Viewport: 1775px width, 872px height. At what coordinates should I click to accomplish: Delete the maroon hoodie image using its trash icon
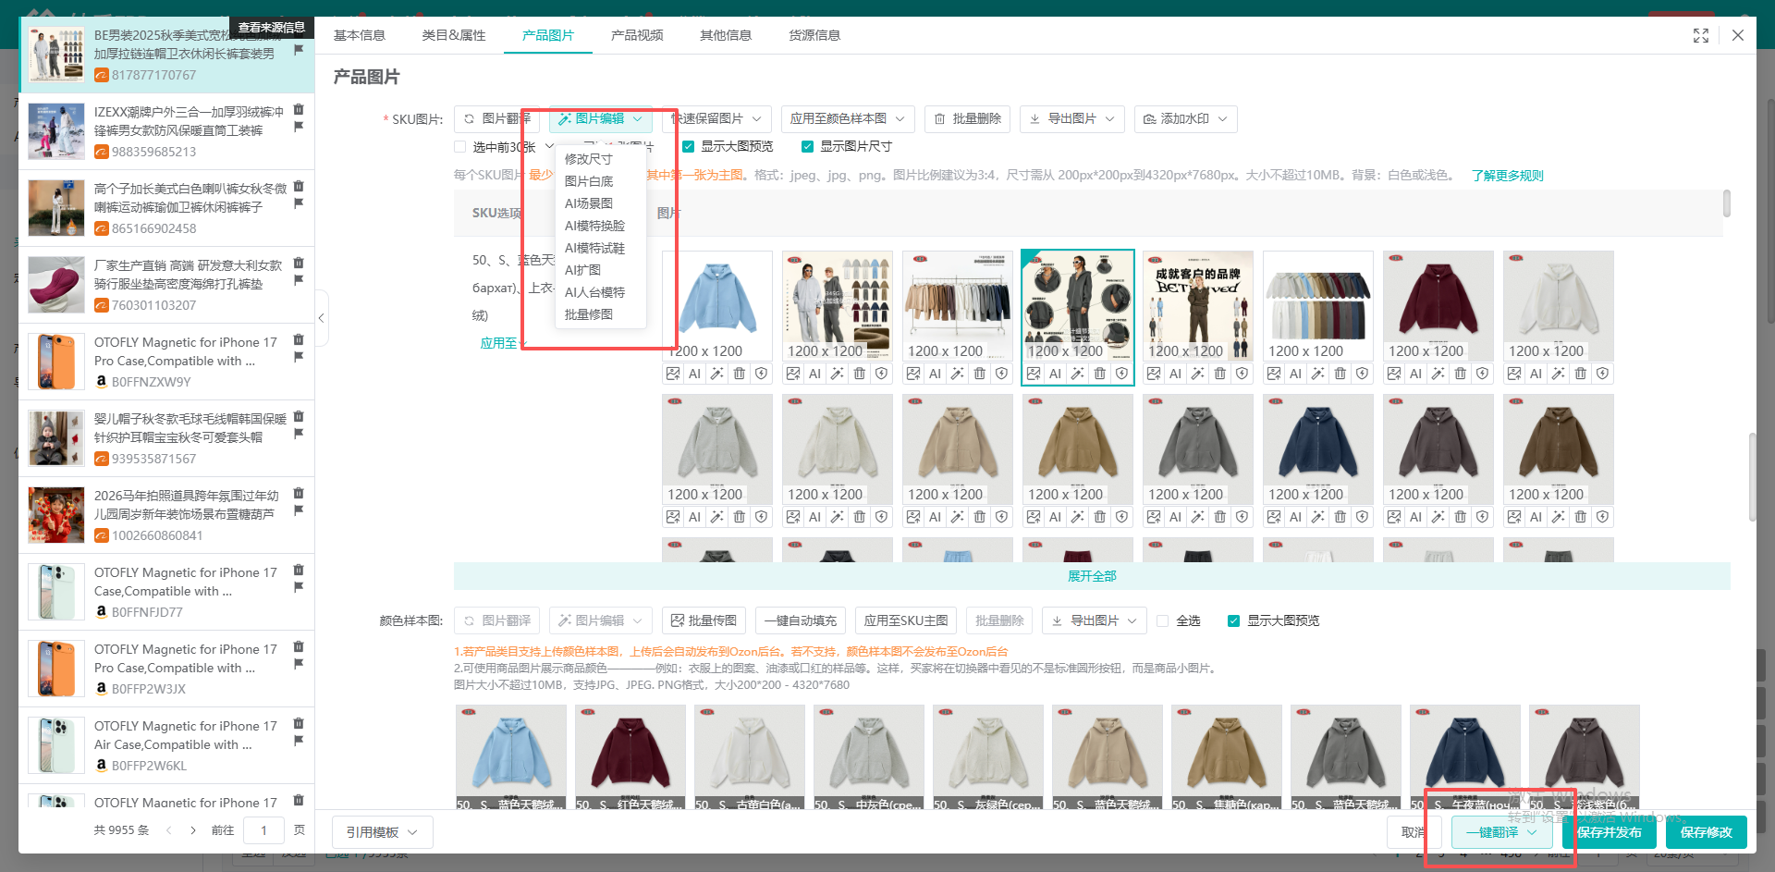pyautogui.click(x=1461, y=373)
